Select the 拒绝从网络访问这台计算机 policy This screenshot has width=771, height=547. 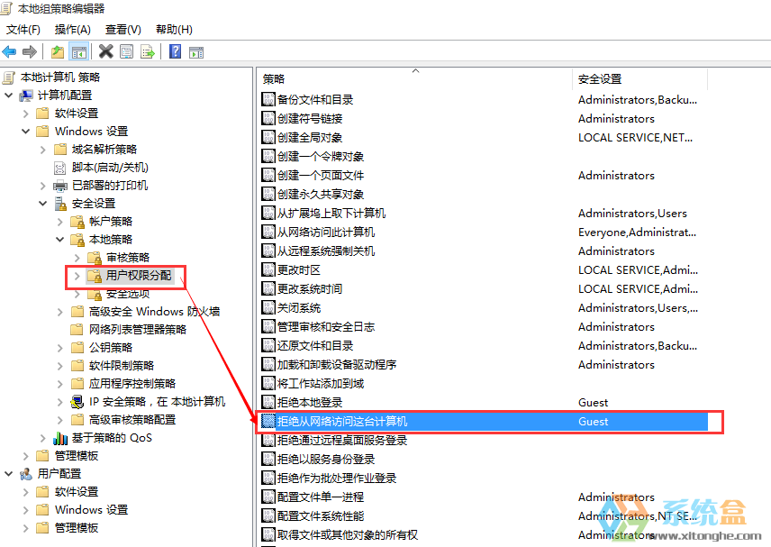tap(342, 422)
